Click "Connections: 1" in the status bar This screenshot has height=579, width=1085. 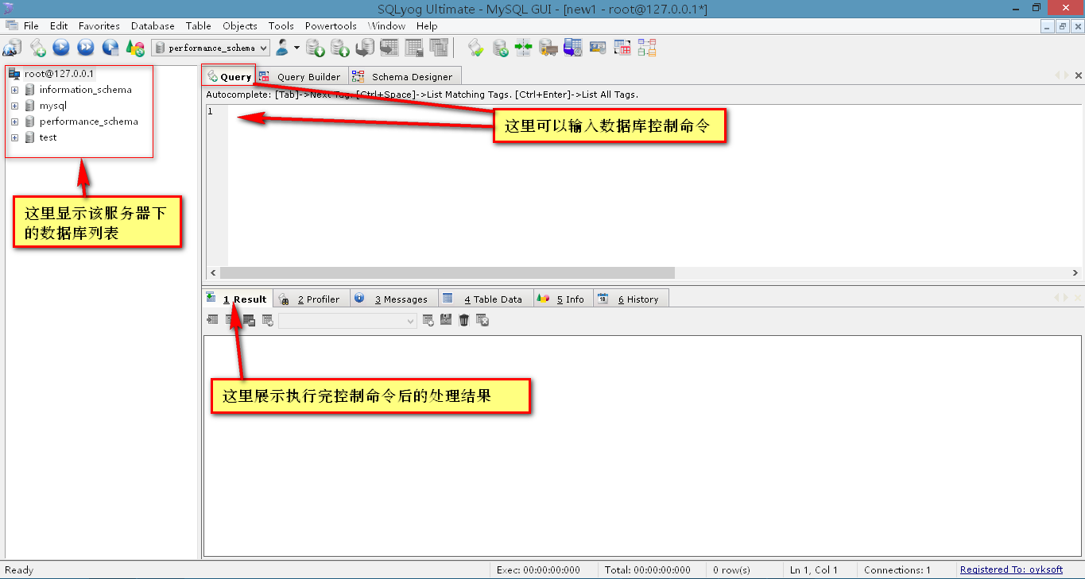(x=897, y=569)
